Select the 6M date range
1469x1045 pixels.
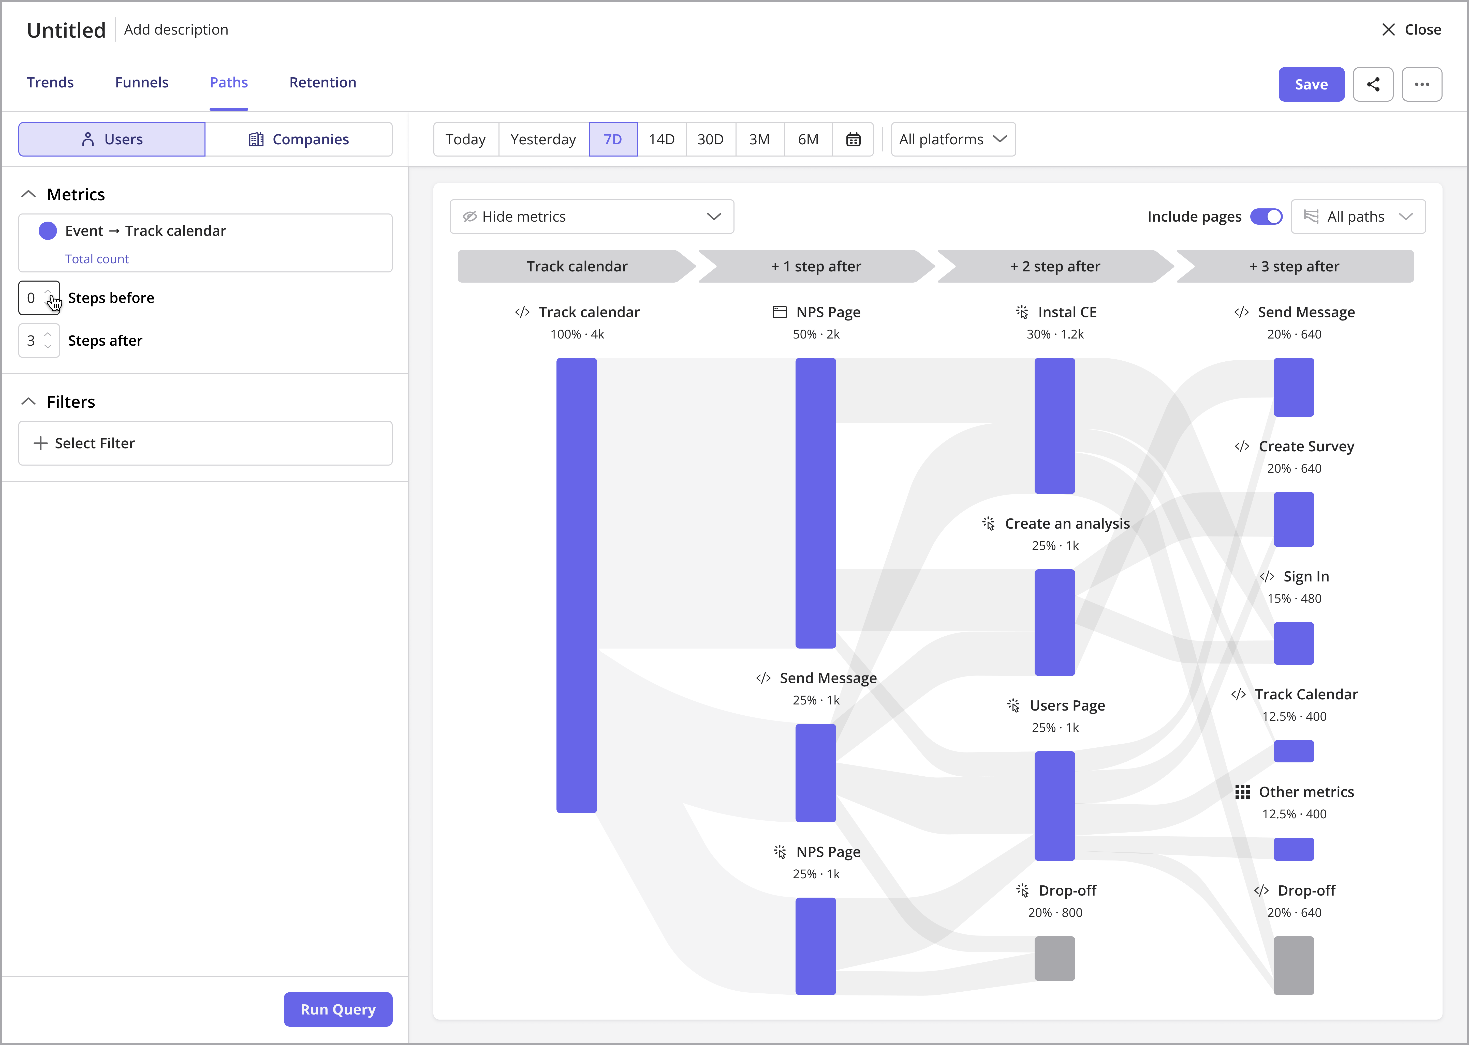coord(808,139)
